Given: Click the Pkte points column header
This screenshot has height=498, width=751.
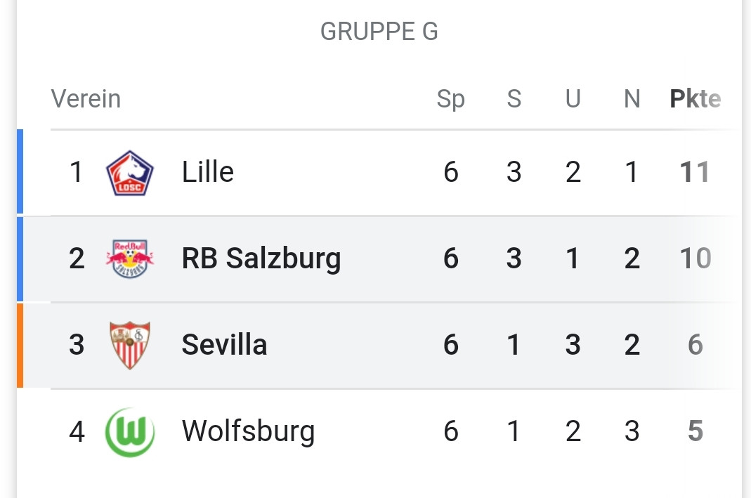Looking at the screenshot, I should (x=695, y=99).
